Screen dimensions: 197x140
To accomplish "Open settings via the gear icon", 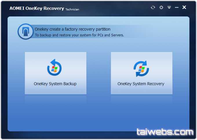I will 161,8.
